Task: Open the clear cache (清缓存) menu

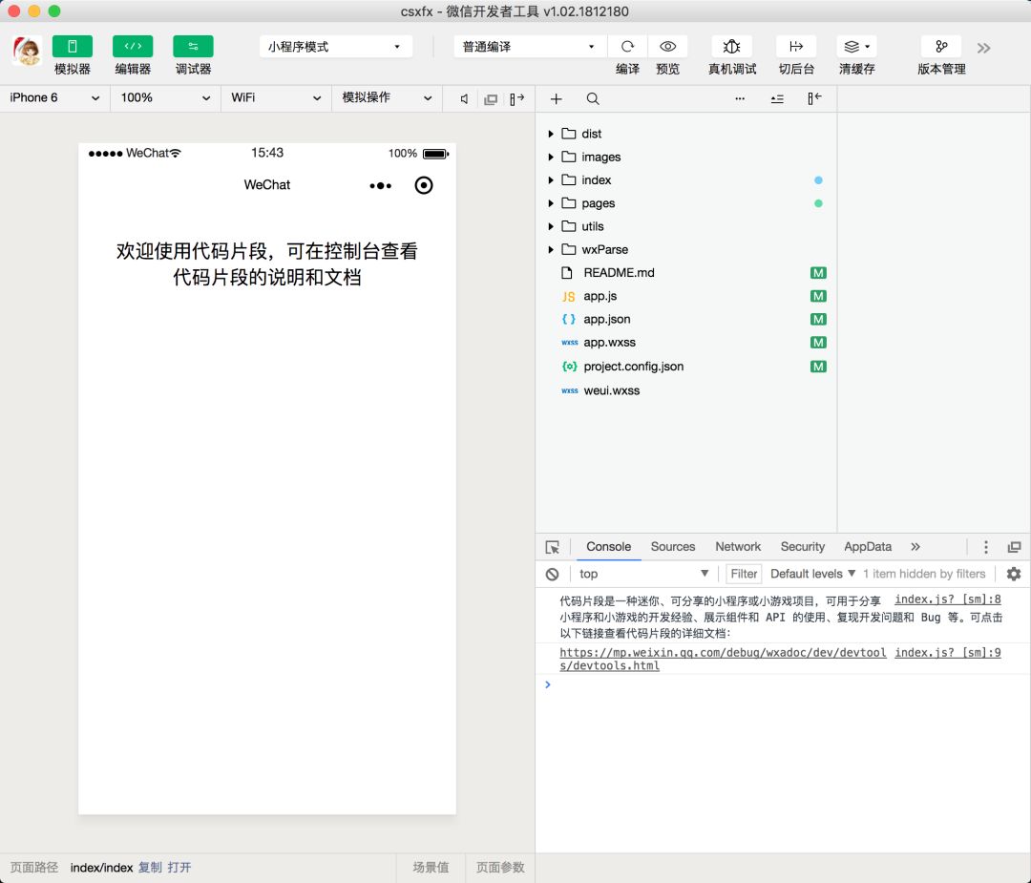Action: tap(856, 47)
